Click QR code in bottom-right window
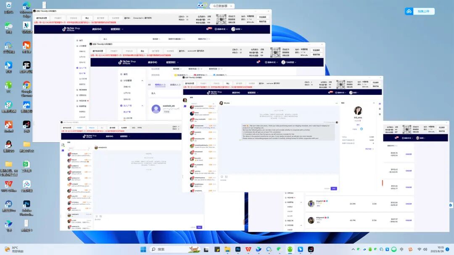 407,130
